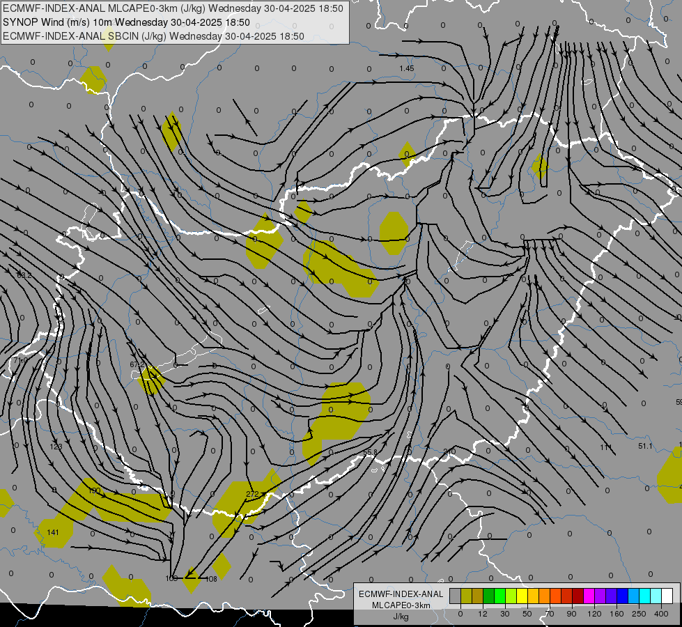Click the legend tick label 160
Screen dimensions: 682x627
(617, 614)
